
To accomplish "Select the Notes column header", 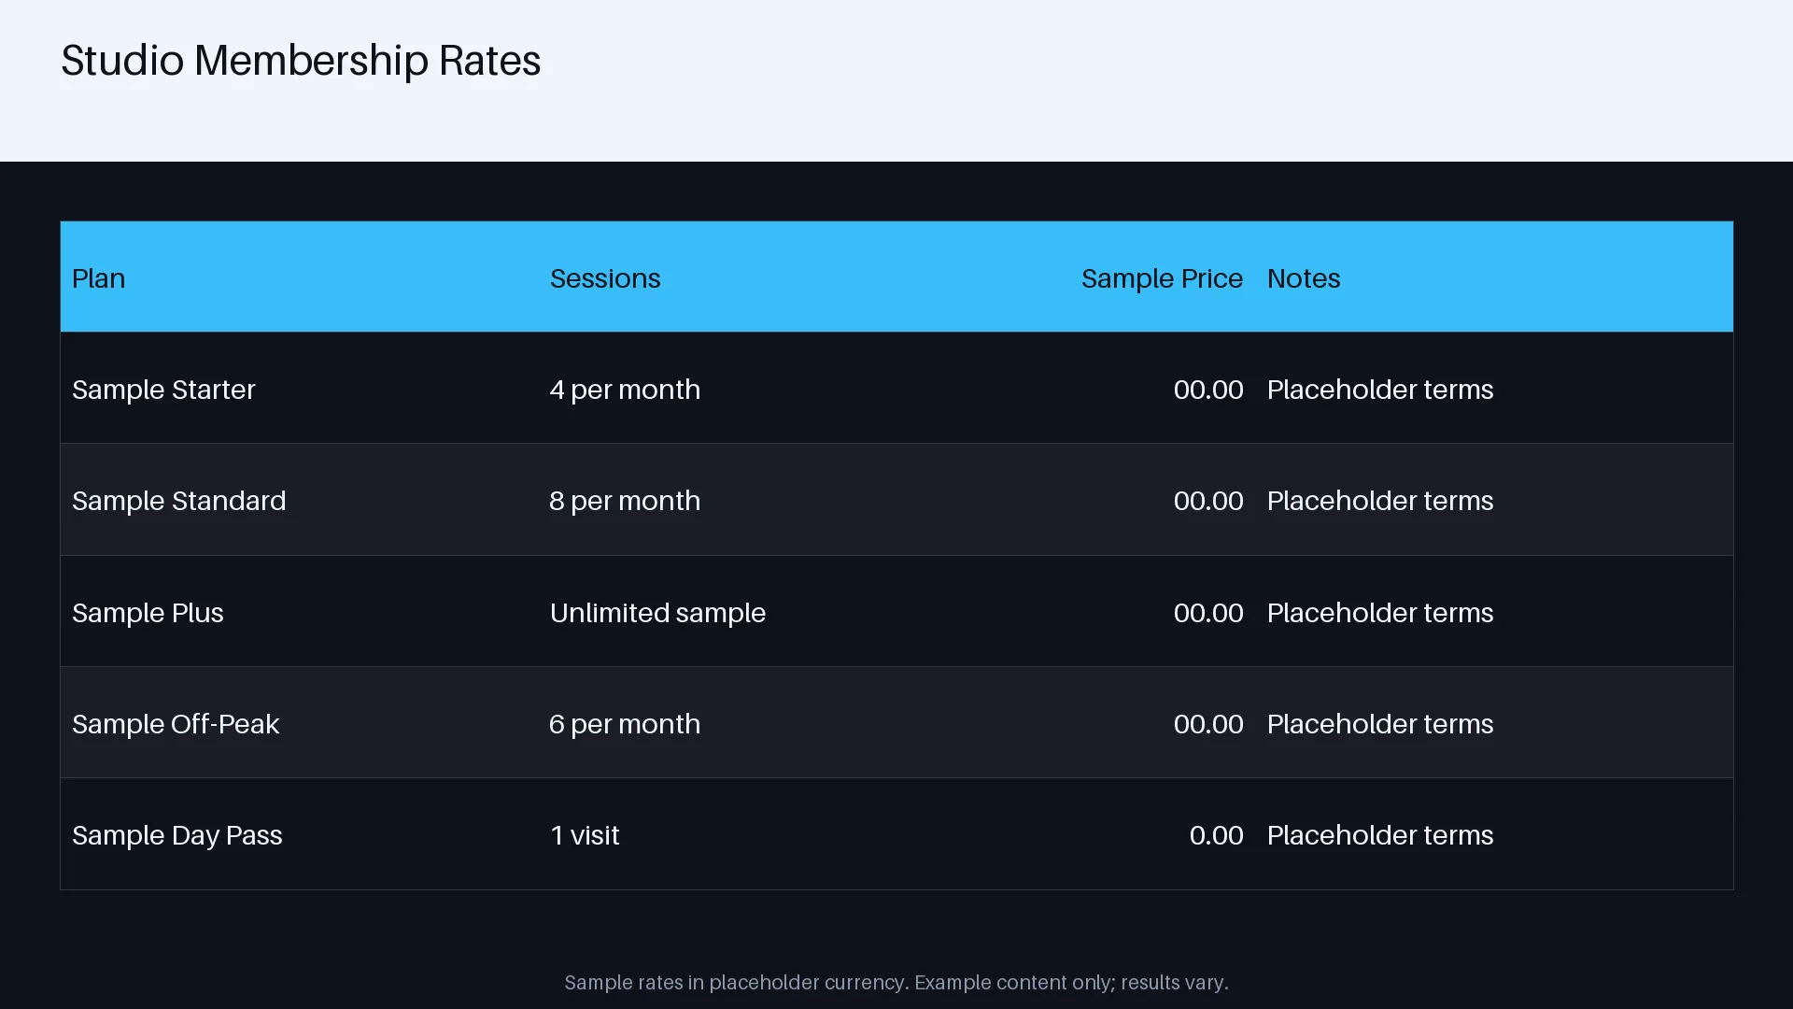I will [x=1304, y=278].
